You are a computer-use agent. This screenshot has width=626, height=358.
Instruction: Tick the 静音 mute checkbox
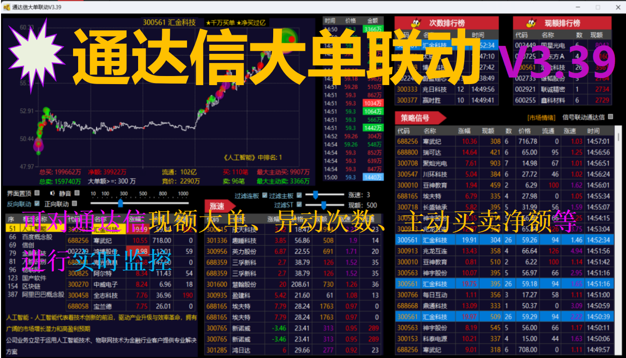[77, 193]
